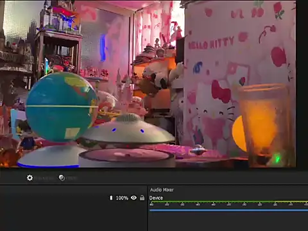Open the source Filters button icon
308x231 pixels.
[62, 178]
